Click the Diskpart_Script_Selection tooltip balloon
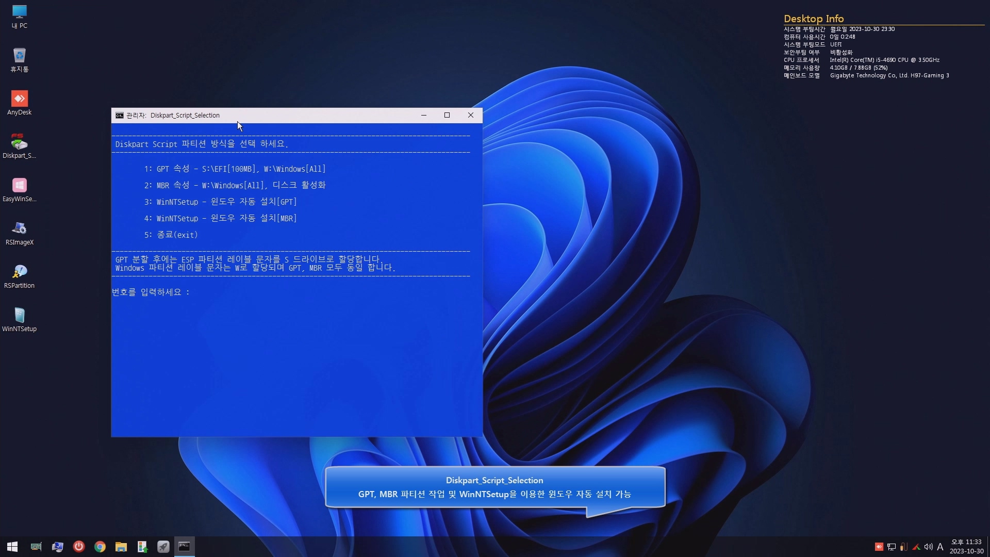 (495, 487)
